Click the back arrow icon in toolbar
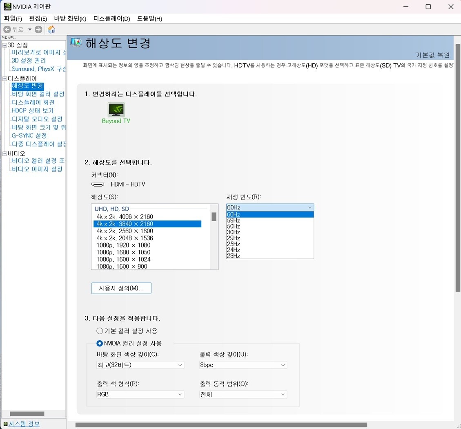461x429 pixels. [7, 29]
